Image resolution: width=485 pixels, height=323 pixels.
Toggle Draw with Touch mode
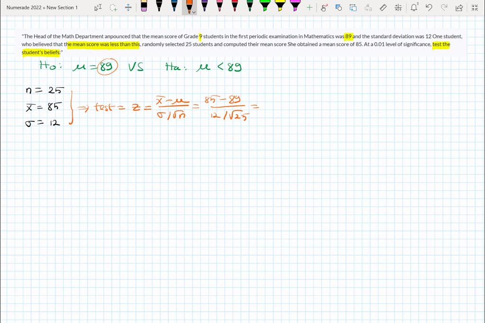324,8
